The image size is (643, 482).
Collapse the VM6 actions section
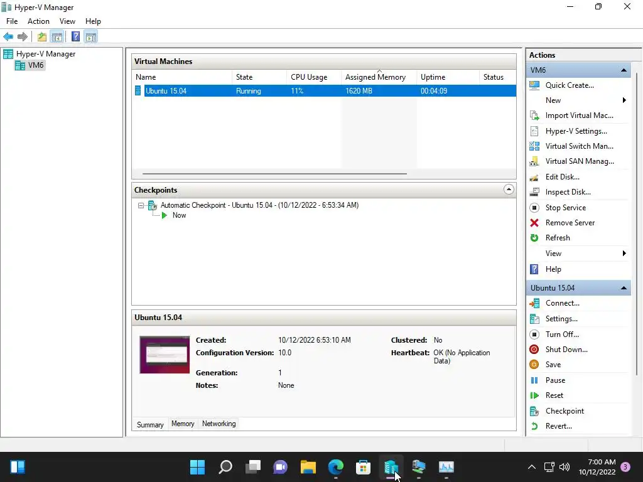624,70
